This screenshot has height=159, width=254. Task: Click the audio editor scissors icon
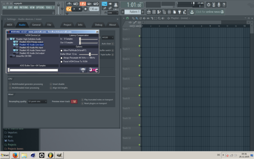(x=214, y=5)
